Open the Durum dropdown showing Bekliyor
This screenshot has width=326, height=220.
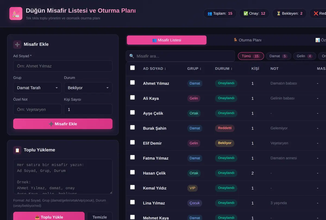[88, 88]
